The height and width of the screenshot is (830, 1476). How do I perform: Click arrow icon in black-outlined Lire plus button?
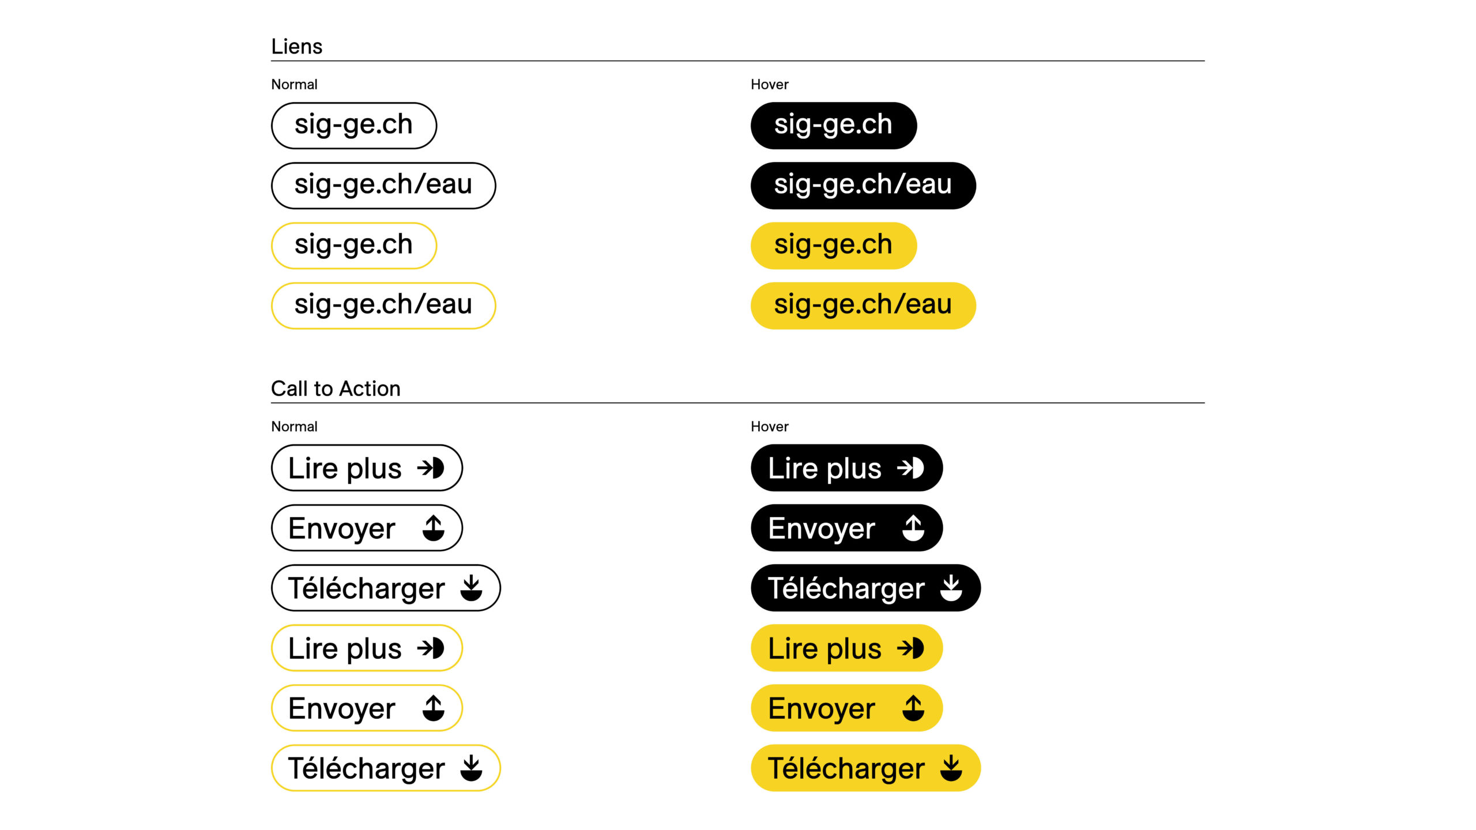(x=431, y=467)
